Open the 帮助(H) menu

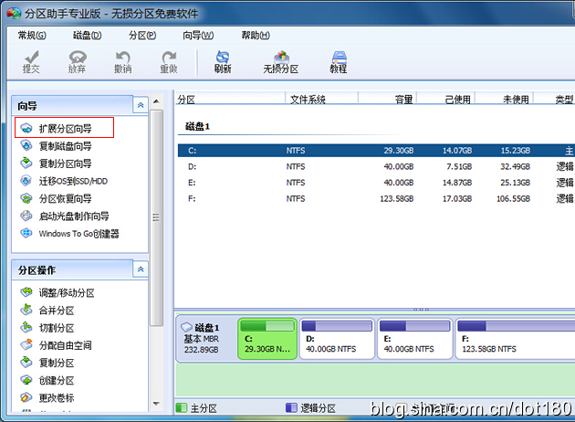click(x=256, y=36)
